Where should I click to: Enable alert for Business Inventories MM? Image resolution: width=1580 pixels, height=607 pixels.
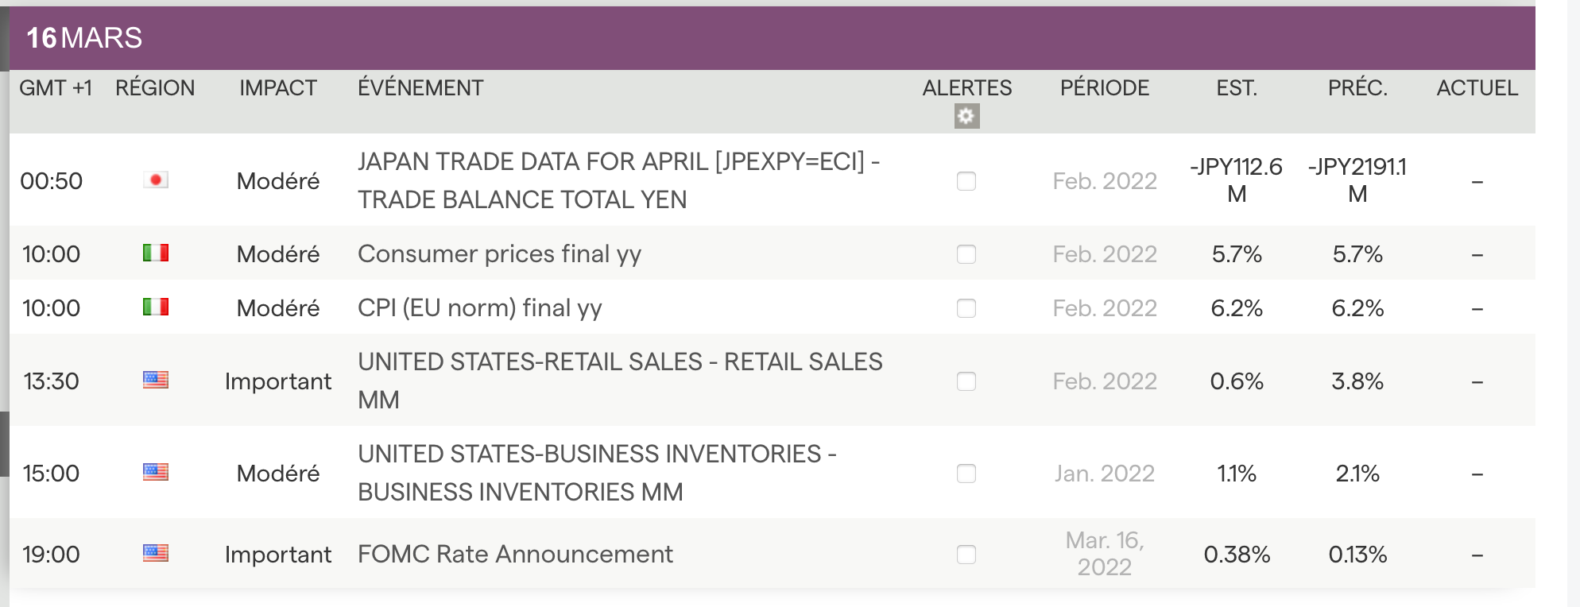click(966, 474)
